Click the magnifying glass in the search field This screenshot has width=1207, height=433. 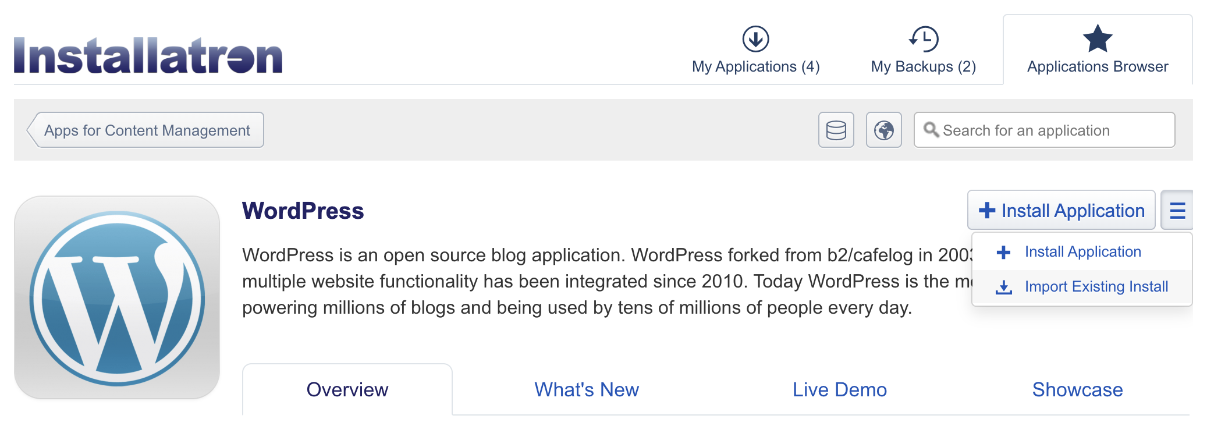click(x=932, y=130)
